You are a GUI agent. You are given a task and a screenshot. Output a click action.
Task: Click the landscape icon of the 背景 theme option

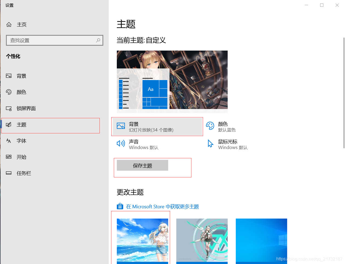coord(121,126)
